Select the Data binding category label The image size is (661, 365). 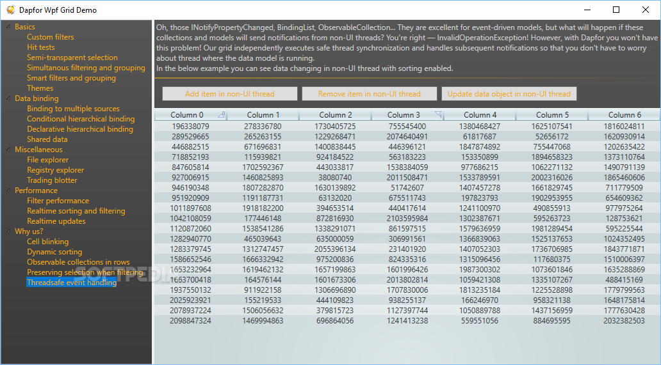pyautogui.click(x=37, y=98)
